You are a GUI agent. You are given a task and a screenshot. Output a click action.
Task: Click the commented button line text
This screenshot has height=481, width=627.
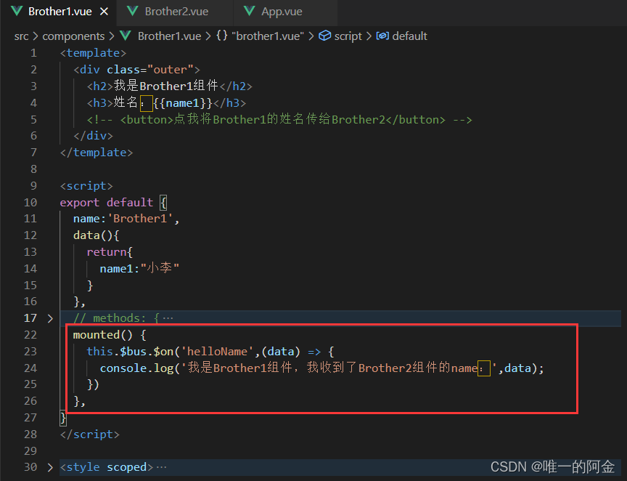pos(279,119)
